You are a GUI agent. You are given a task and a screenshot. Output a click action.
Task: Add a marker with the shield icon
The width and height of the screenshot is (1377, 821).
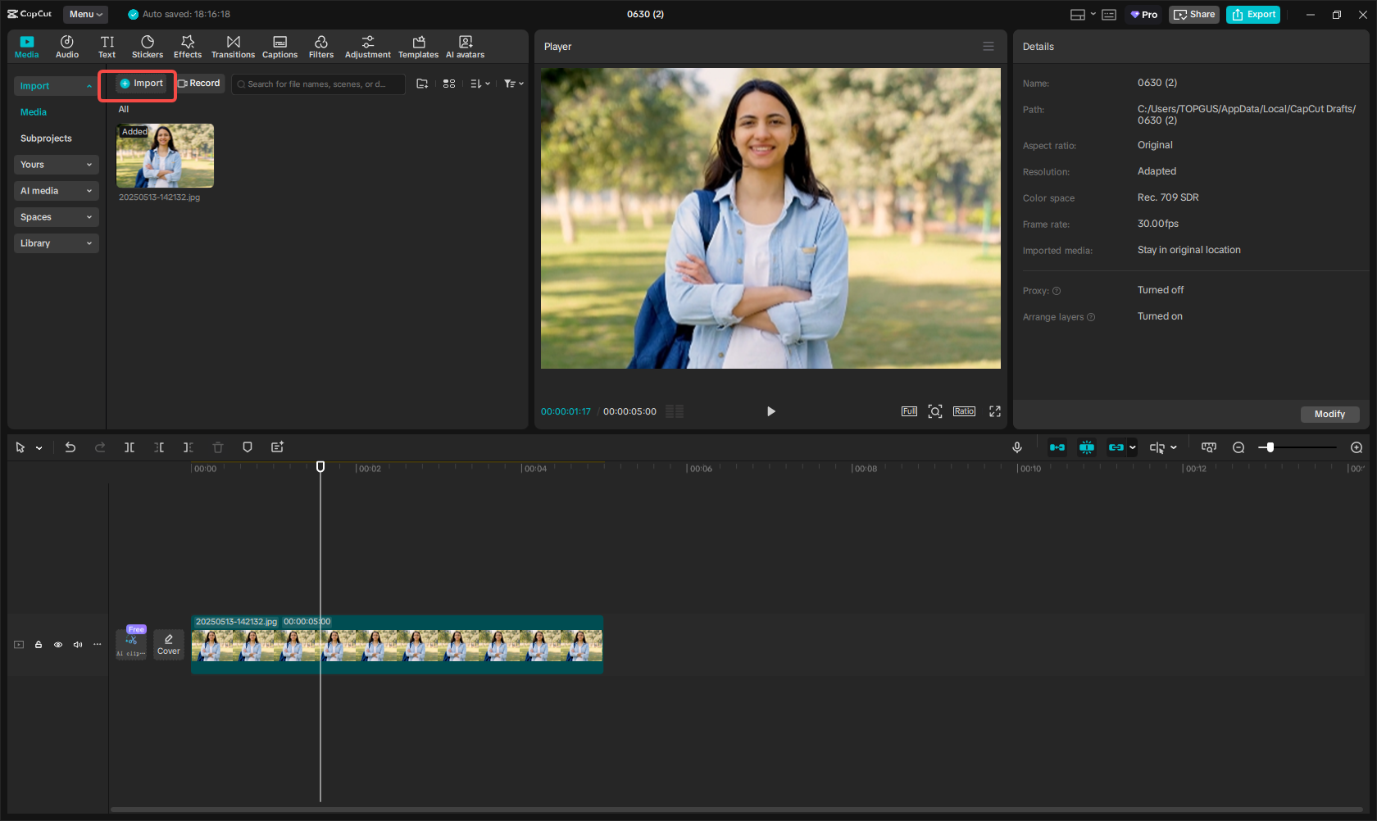click(248, 447)
